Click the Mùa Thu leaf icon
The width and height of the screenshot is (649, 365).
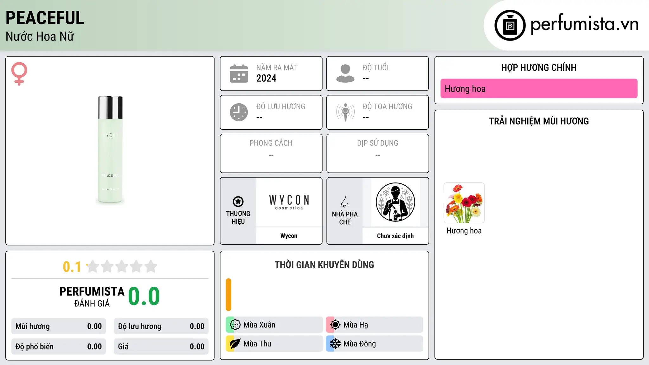(235, 344)
